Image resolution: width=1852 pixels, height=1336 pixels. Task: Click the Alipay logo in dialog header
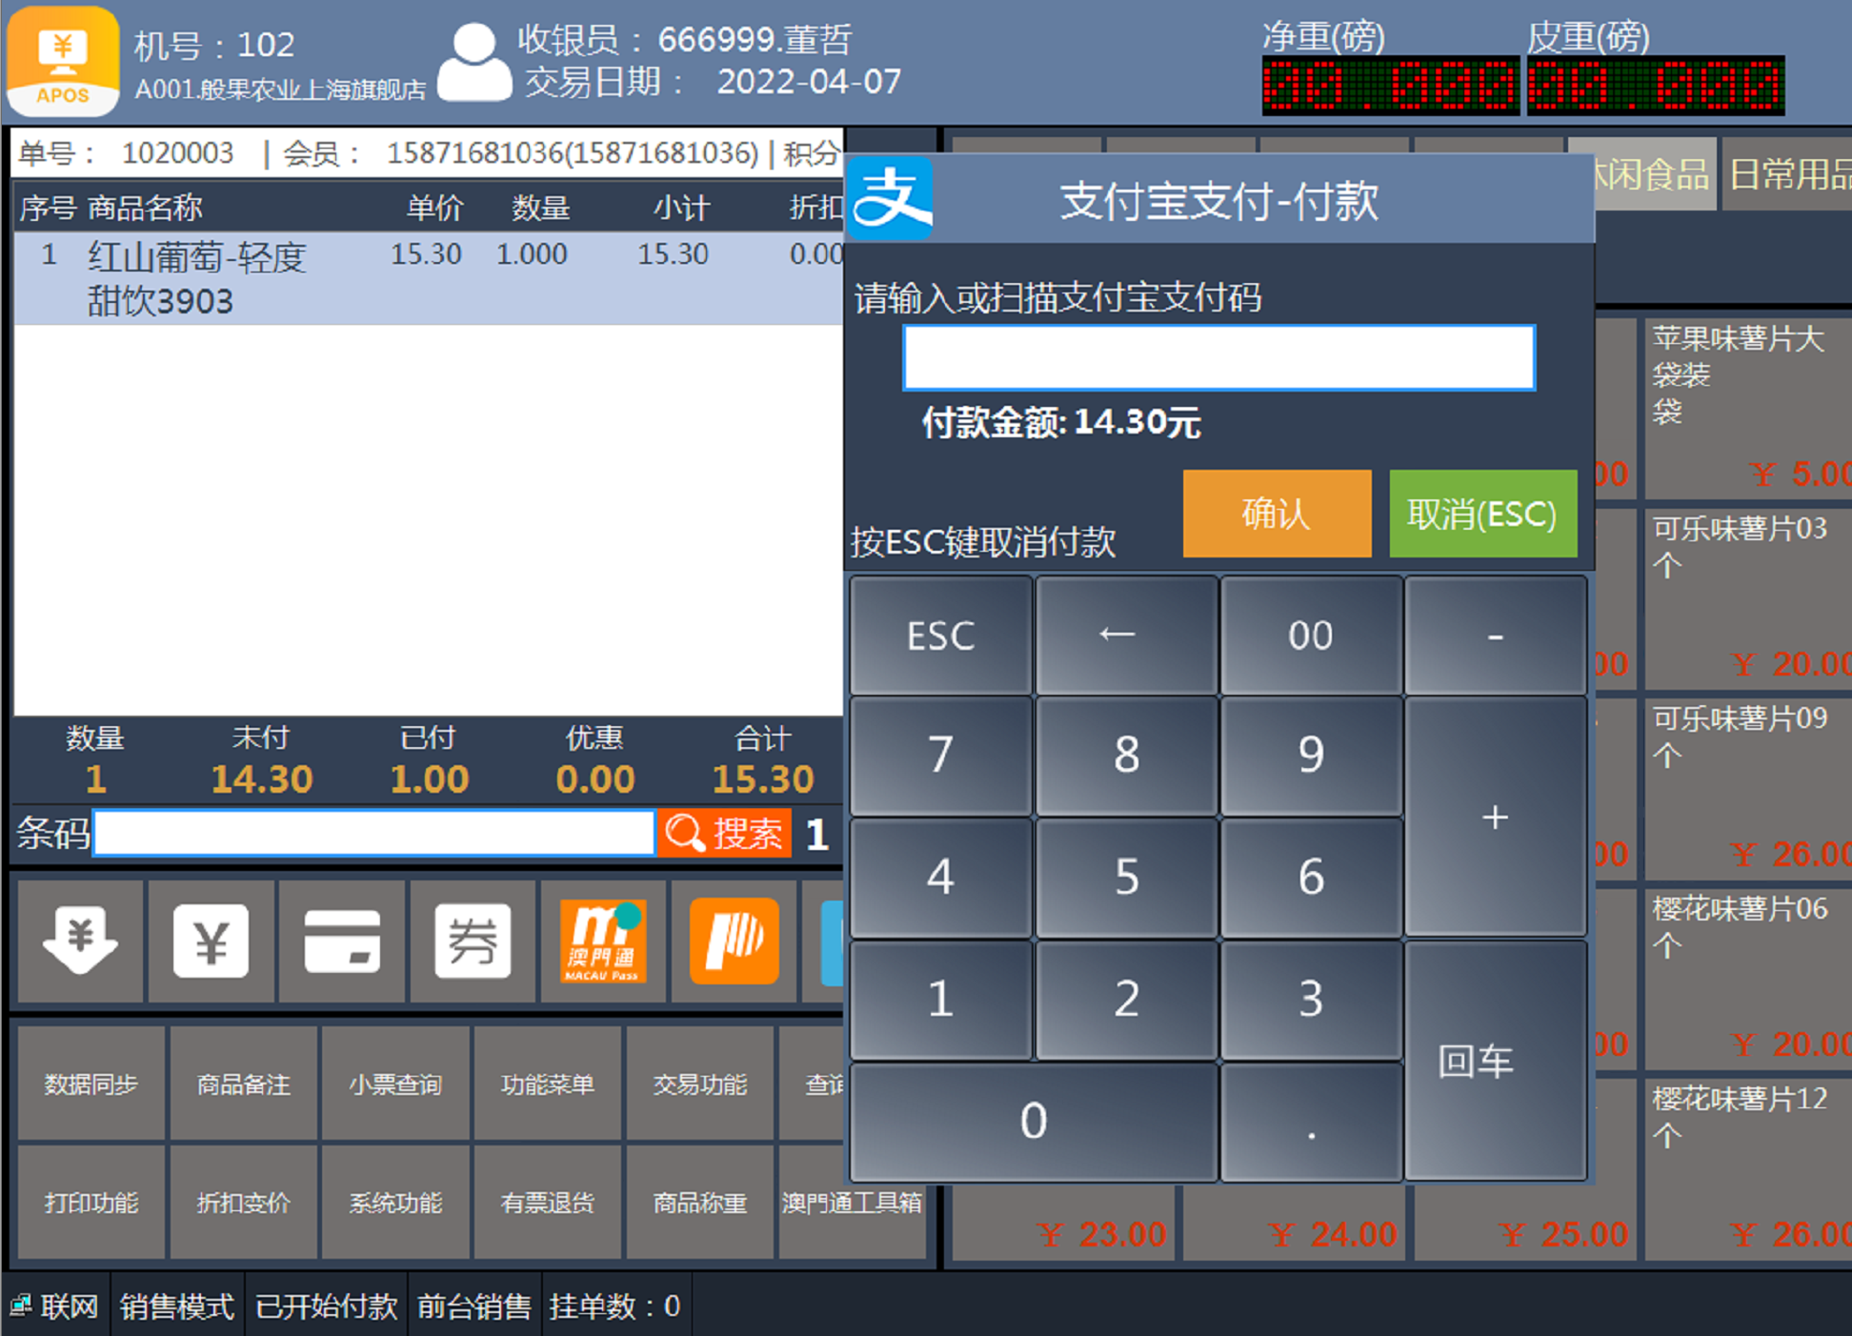pyautogui.click(x=891, y=198)
